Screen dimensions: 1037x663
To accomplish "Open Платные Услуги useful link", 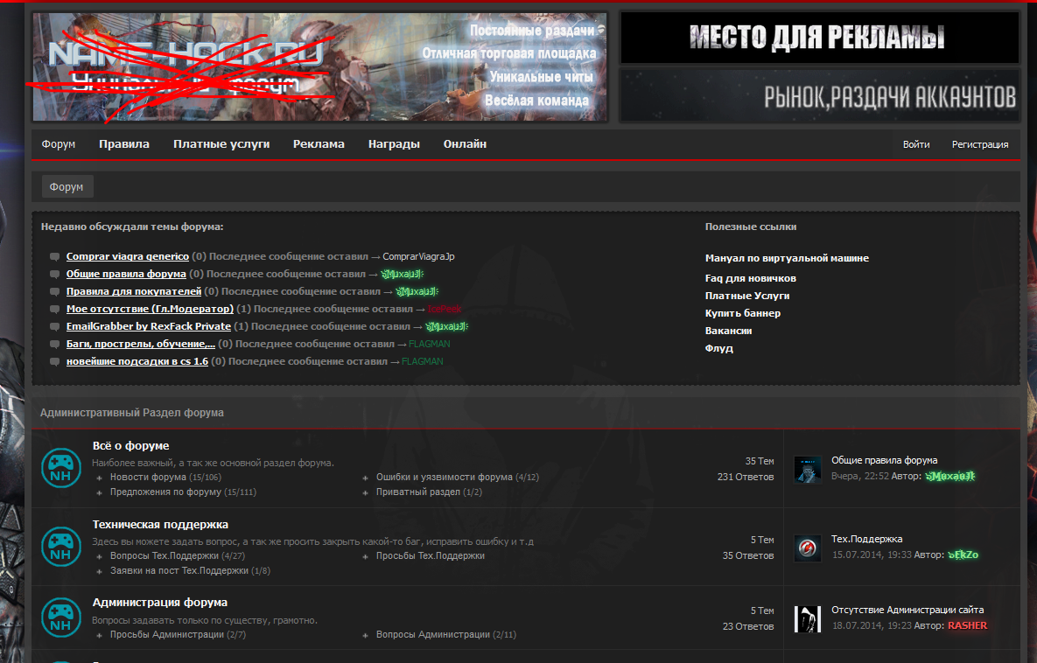I will pos(747,296).
